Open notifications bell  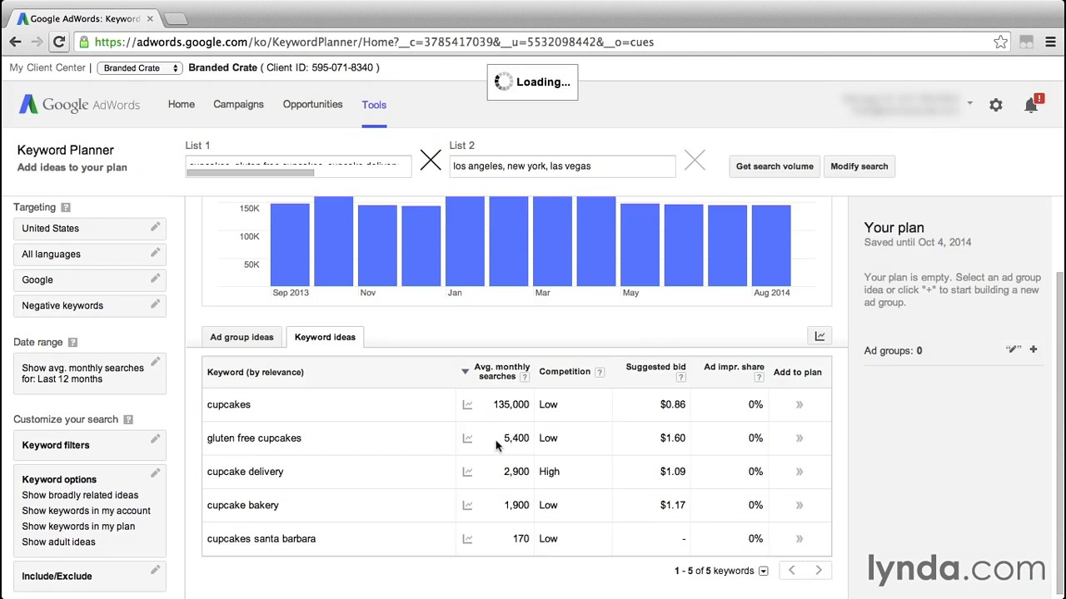1033,104
